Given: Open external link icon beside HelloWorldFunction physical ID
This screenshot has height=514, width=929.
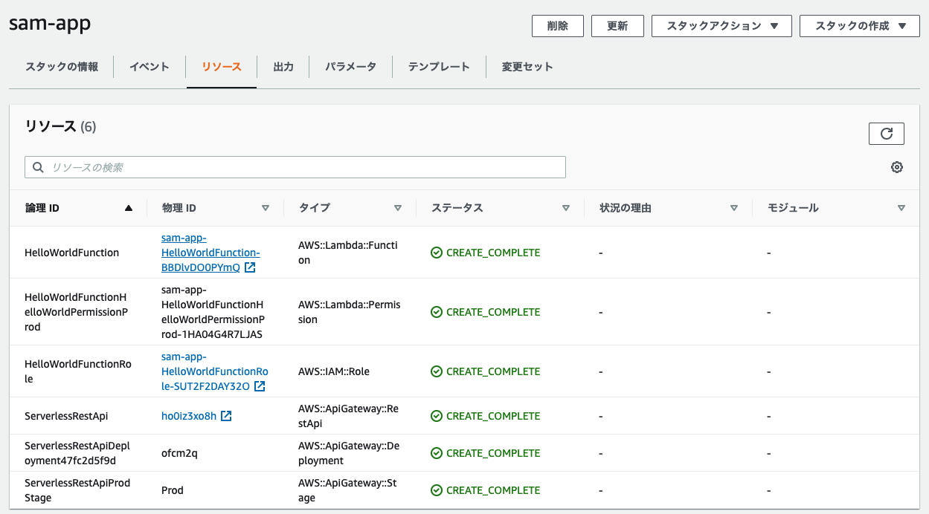Looking at the screenshot, I should coord(250,267).
